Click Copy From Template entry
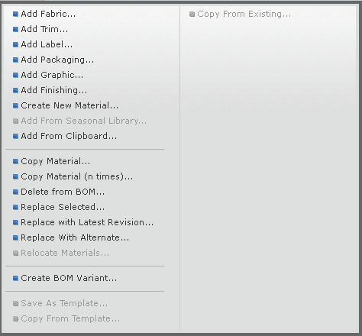This screenshot has height=336, width=362. [x=70, y=318]
